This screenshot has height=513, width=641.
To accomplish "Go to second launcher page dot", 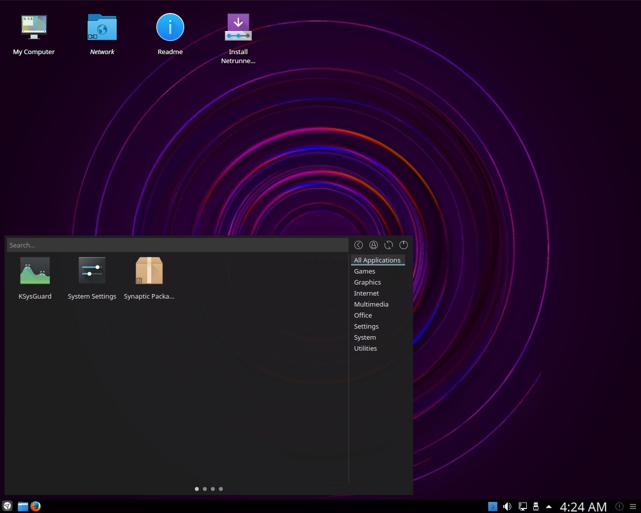I will 205,489.
